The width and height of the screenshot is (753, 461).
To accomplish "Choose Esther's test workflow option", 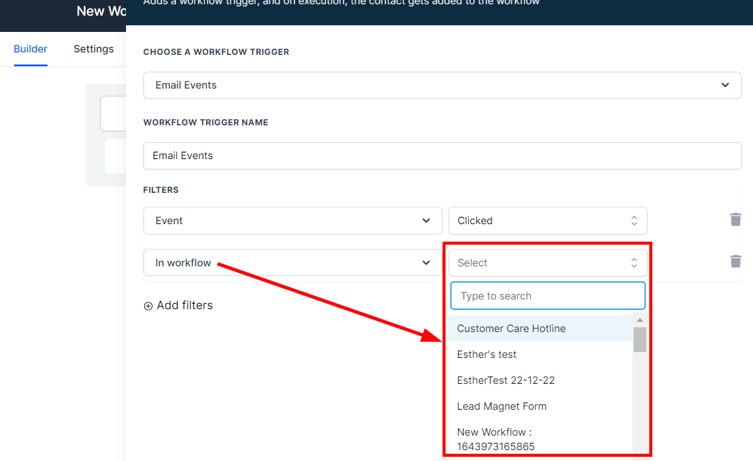I will click(x=487, y=354).
